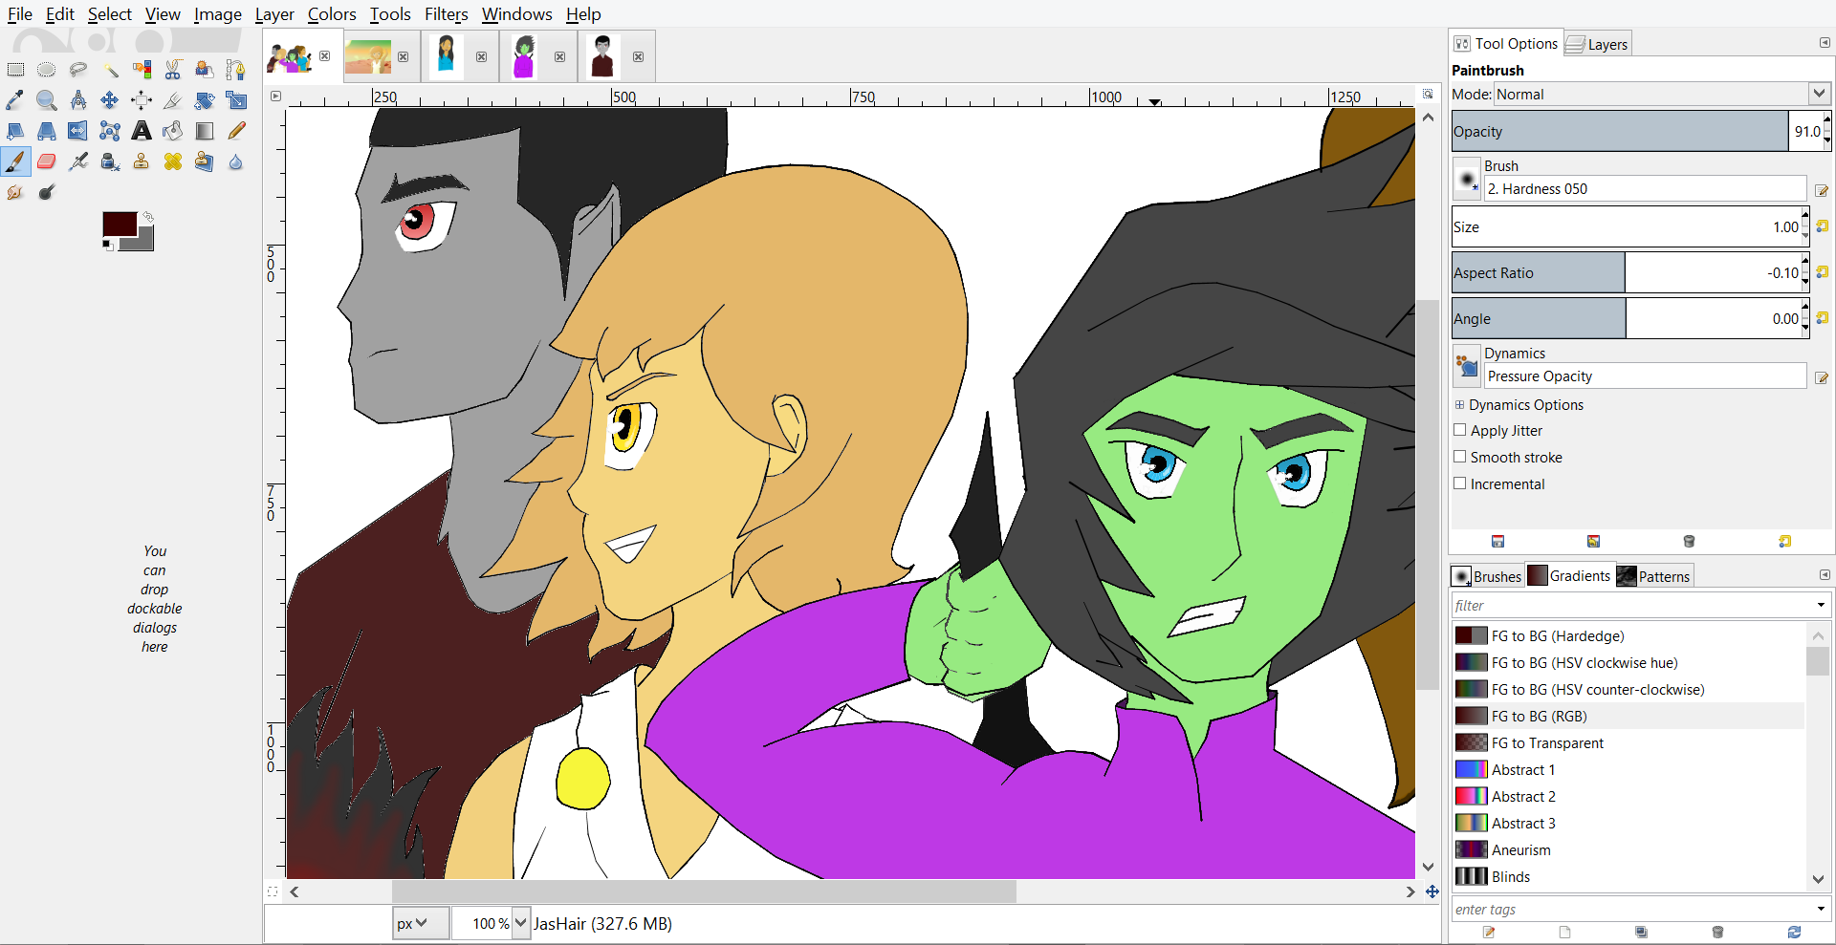Reset brush Size to default
1836x945 pixels.
pyautogui.click(x=1823, y=226)
